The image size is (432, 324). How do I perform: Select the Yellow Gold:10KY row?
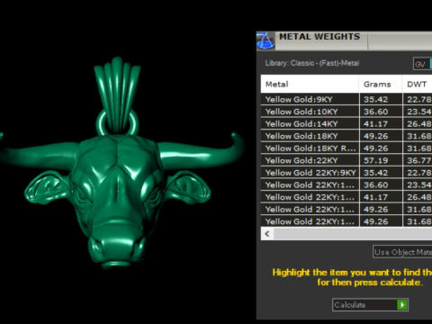[x=346, y=112]
